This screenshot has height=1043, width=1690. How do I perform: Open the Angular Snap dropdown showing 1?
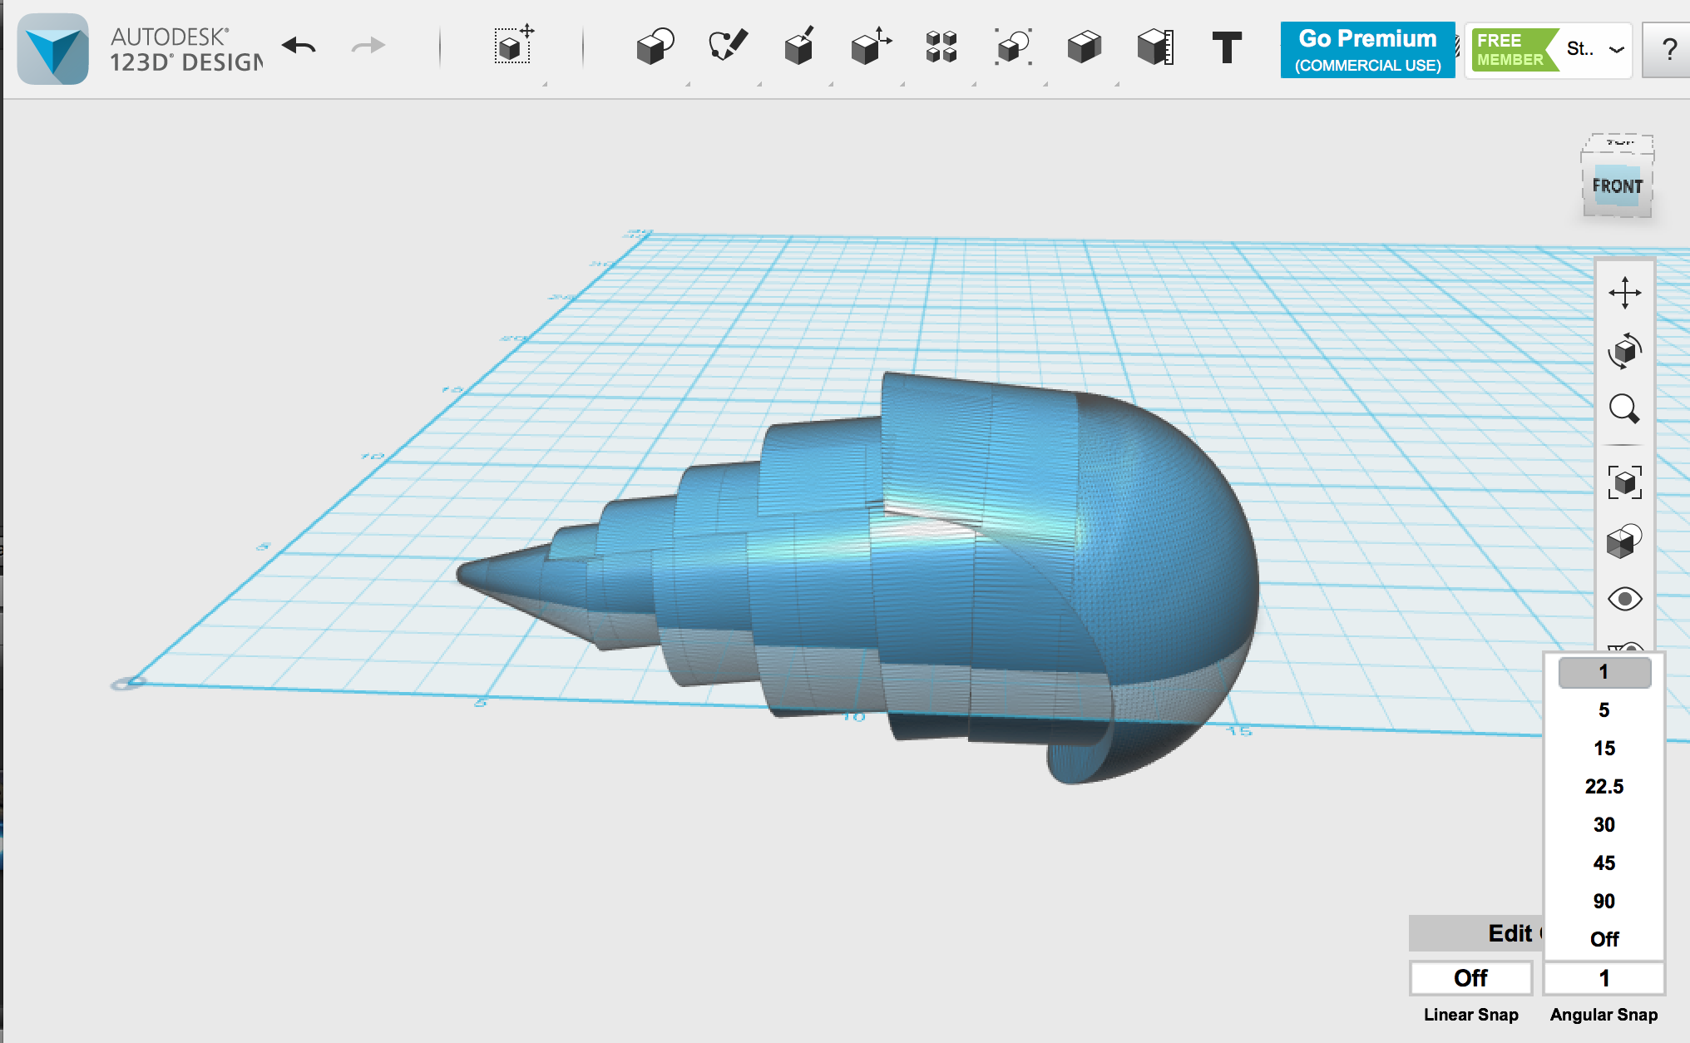[1604, 978]
